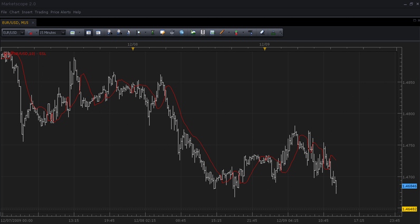
Task: Select the EUR/USD, M15 chart tab
Action: (x=15, y=23)
